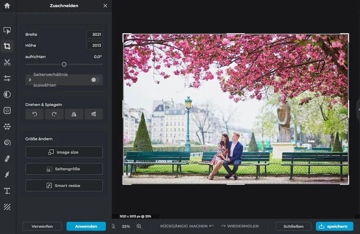Click the Anwenden button
Image resolution: width=360 pixels, height=234 pixels.
tap(86, 226)
